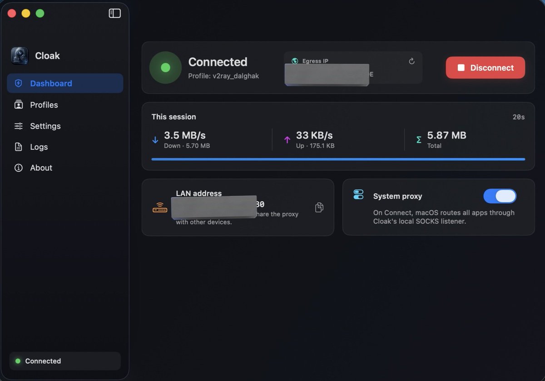Click the Connected status at sidebar bottom
Viewport: 545px width, 381px height.
(x=65, y=361)
